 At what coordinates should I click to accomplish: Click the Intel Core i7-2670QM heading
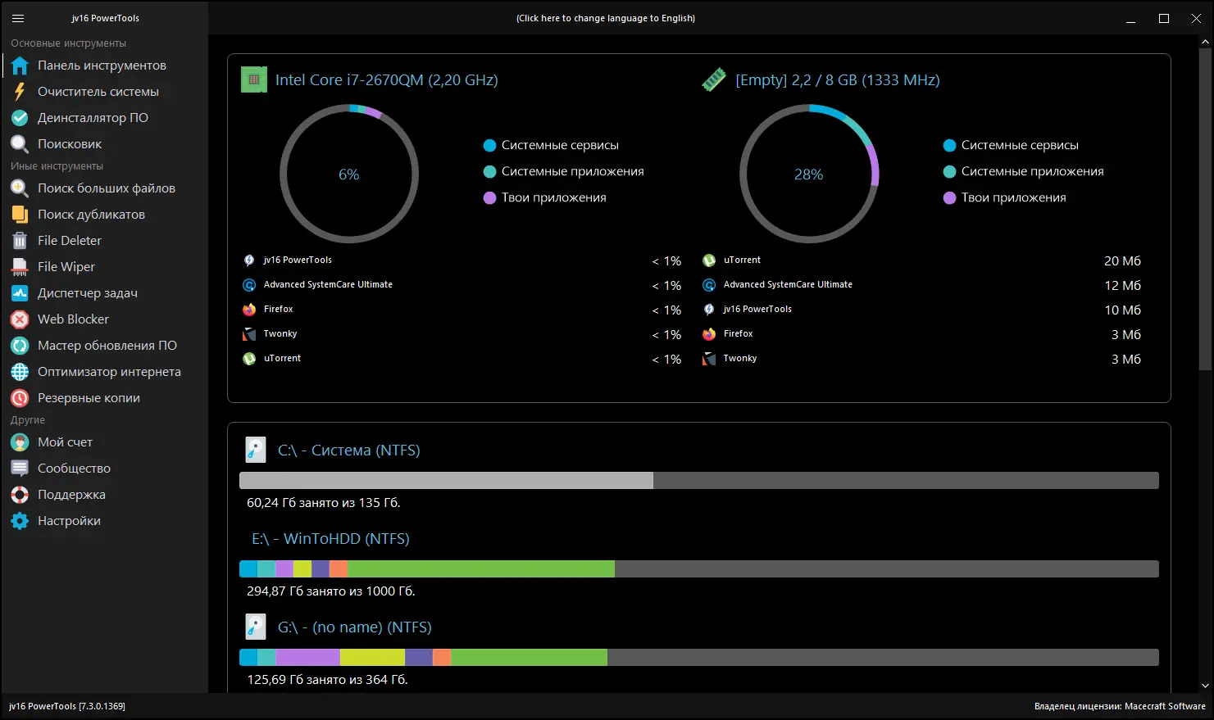[386, 80]
